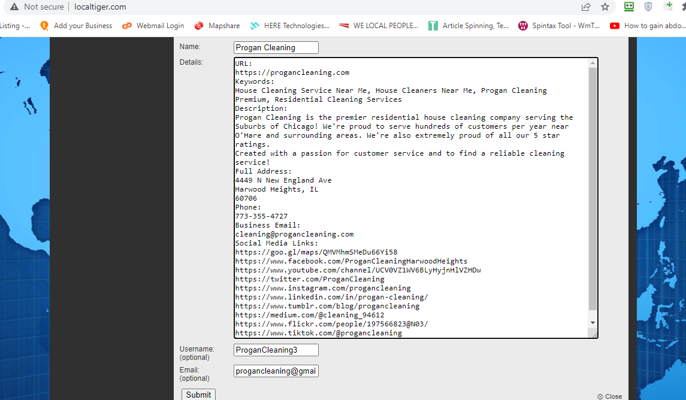
Task: Click the 'Social Media Links:' line
Action: [x=277, y=243]
